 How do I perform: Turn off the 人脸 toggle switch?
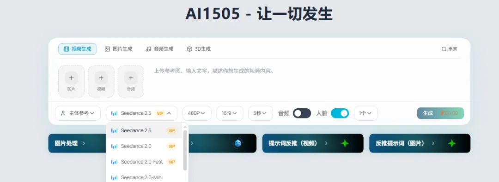click(340, 113)
